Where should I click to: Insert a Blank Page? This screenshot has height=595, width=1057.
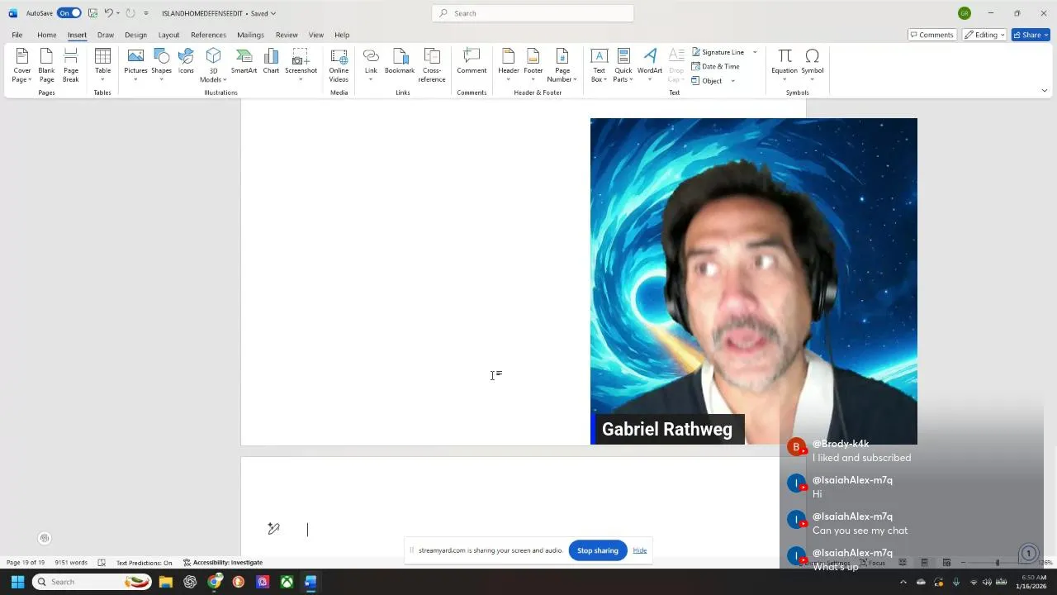point(46,65)
